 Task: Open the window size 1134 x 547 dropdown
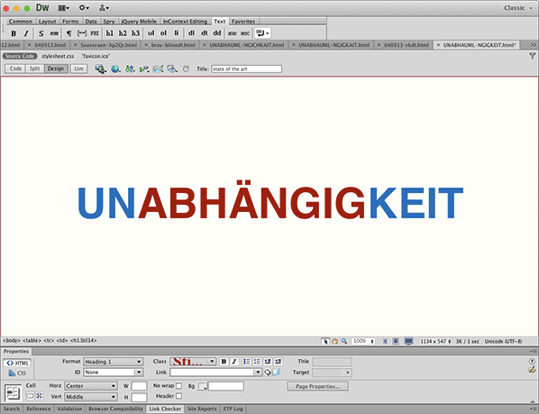coord(435,342)
